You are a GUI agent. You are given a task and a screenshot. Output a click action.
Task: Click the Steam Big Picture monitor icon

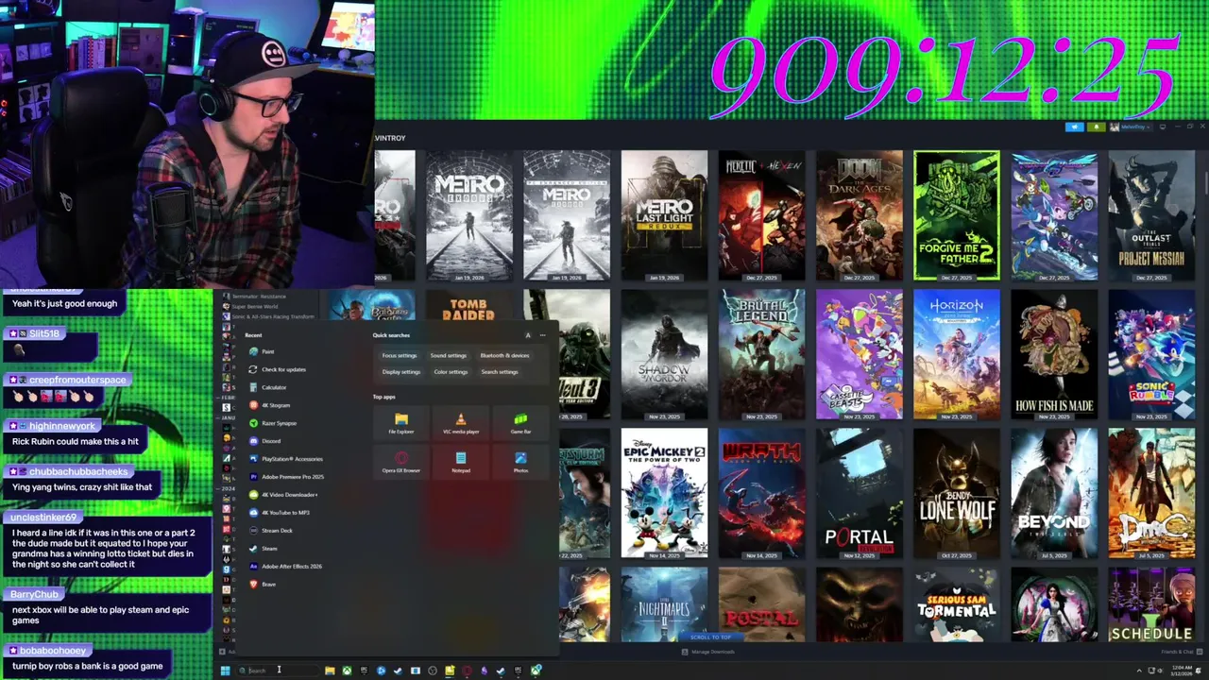(1163, 127)
